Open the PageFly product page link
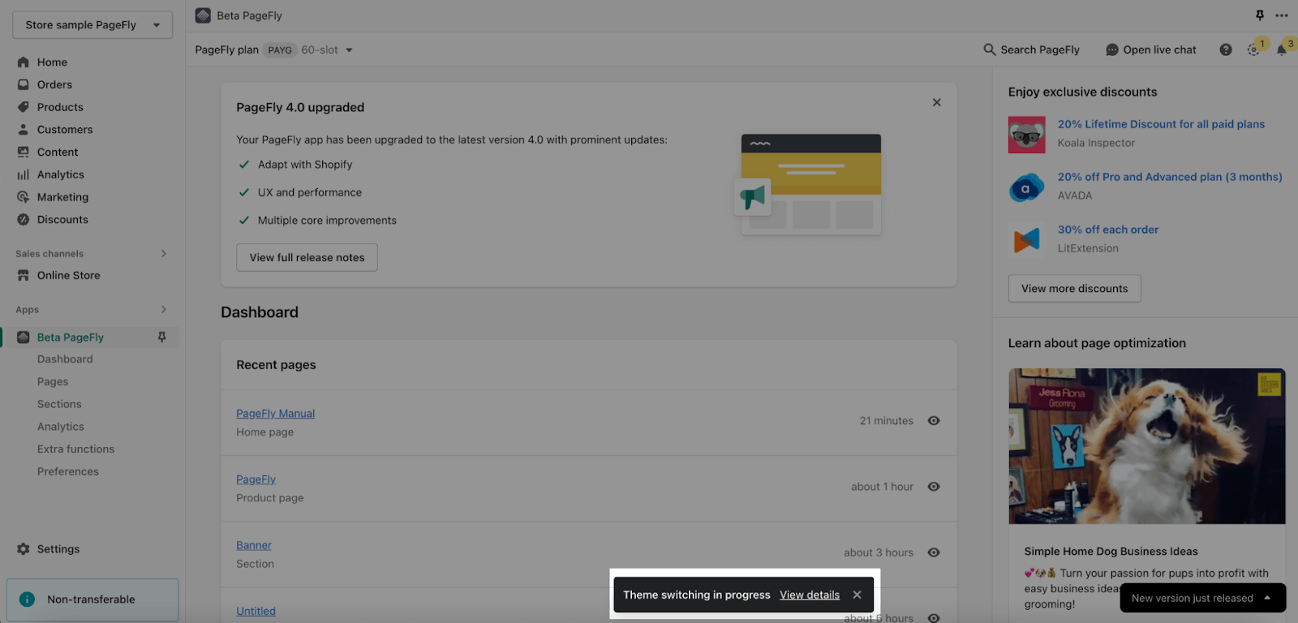 click(x=256, y=479)
